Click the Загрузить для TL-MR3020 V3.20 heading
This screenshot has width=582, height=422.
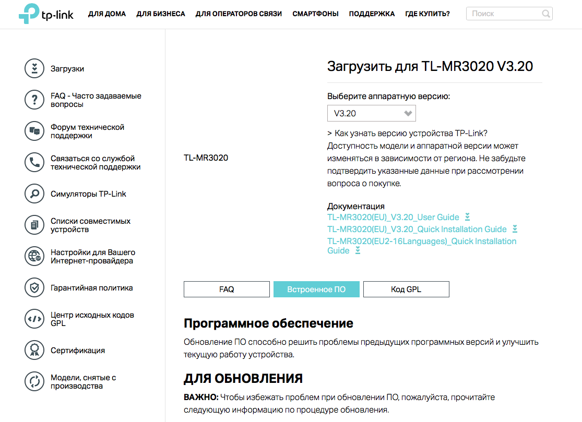click(430, 66)
